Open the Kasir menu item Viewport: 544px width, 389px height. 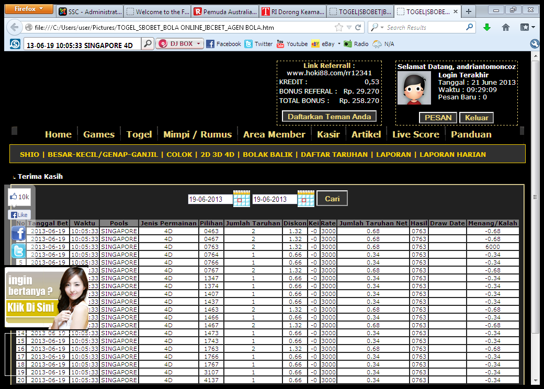tap(328, 134)
